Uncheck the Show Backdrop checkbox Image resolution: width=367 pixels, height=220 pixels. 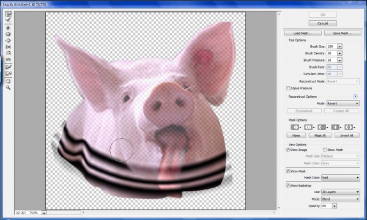tap(288, 186)
